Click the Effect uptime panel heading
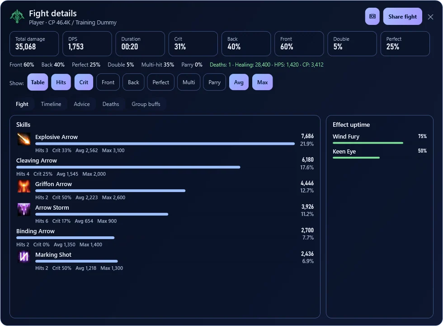This screenshot has height=326, width=443. click(351, 125)
